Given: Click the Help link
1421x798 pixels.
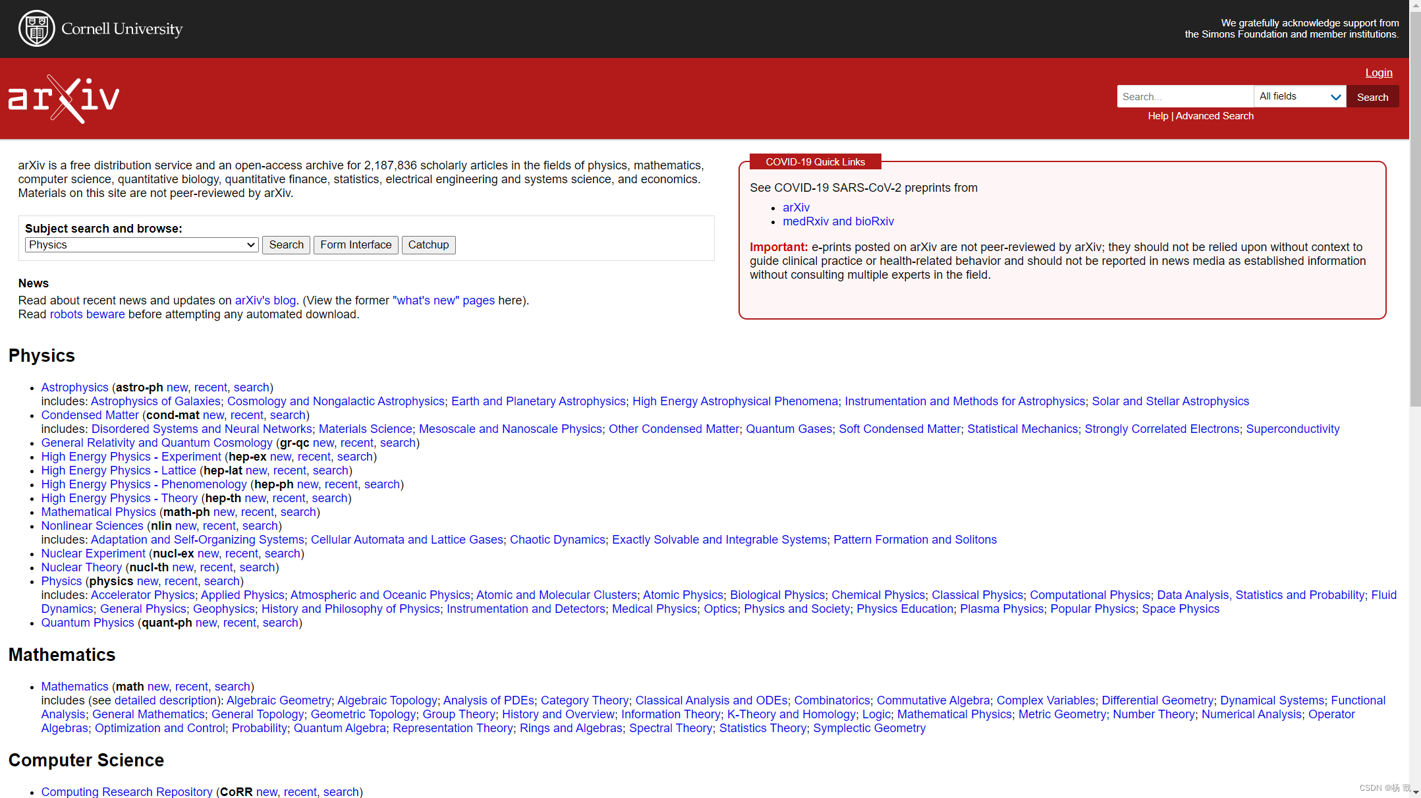Looking at the screenshot, I should point(1157,116).
